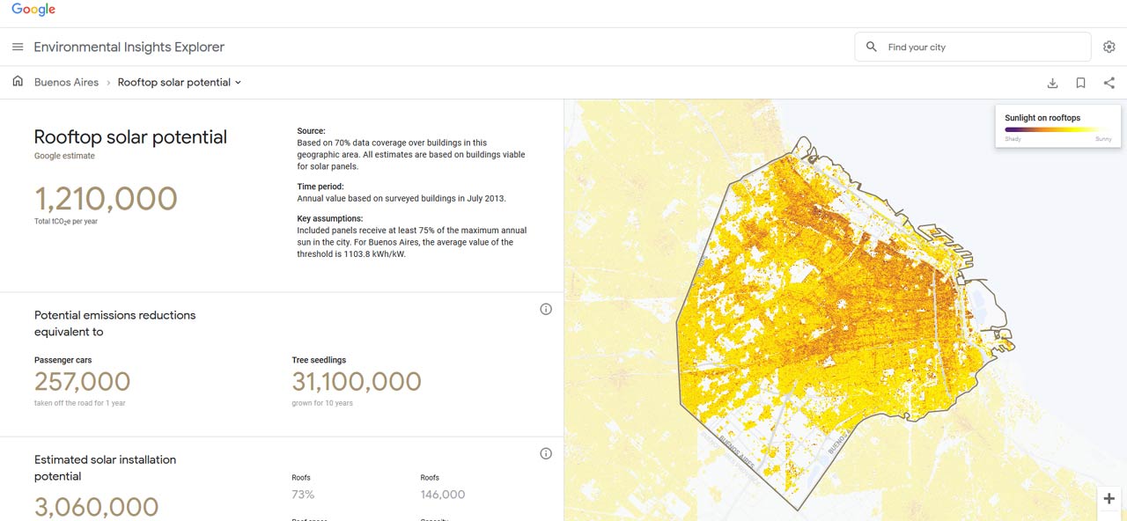The width and height of the screenshot is (1127, 521).
Task: Open the hamburger navigation menu
Action: [18, 47]
